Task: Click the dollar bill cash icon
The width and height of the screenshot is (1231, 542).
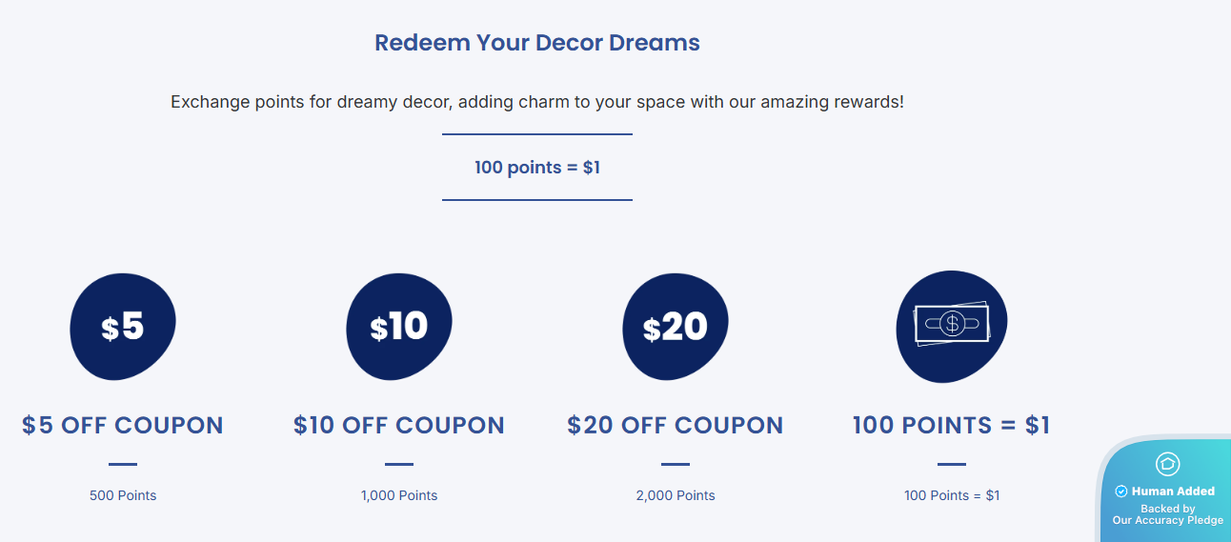Action: [x=951, y=325]
